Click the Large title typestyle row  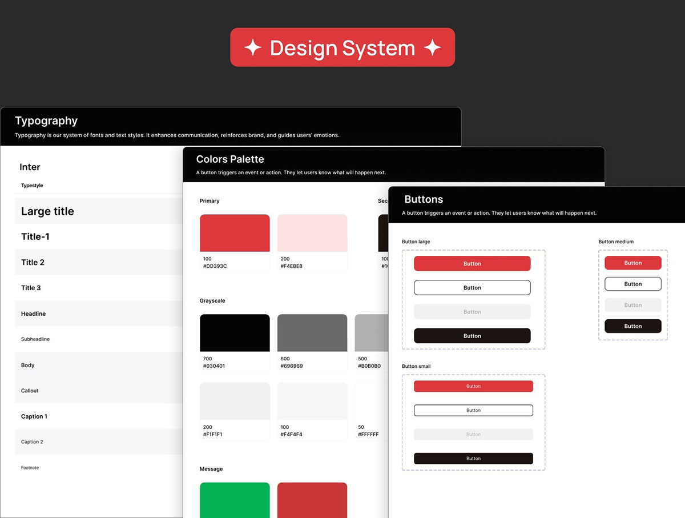[99, 211]
